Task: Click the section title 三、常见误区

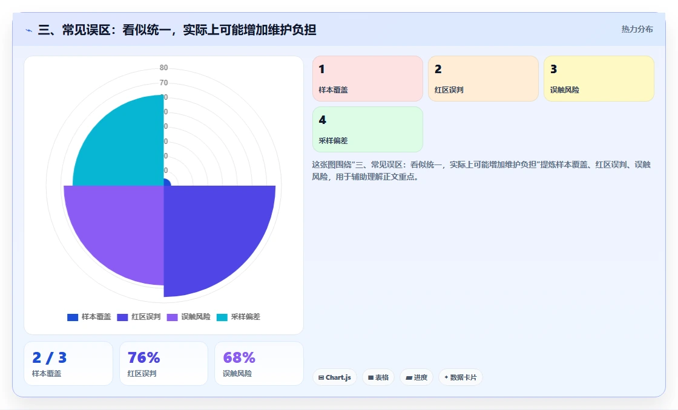Action: 177,30
